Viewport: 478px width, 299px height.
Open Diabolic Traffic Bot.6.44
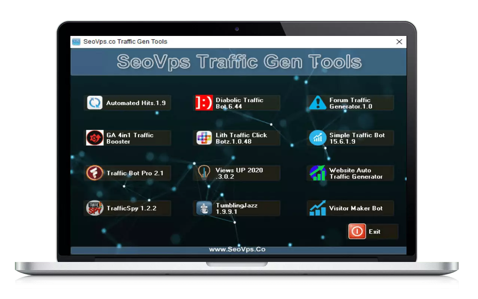click(237, 103)
